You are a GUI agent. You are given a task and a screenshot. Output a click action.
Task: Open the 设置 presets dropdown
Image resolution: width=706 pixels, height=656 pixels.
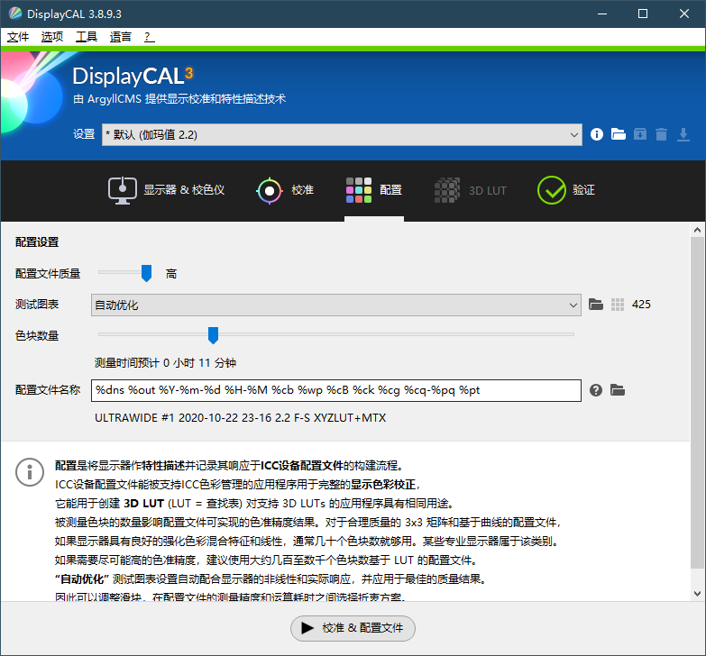pos(342,134)
